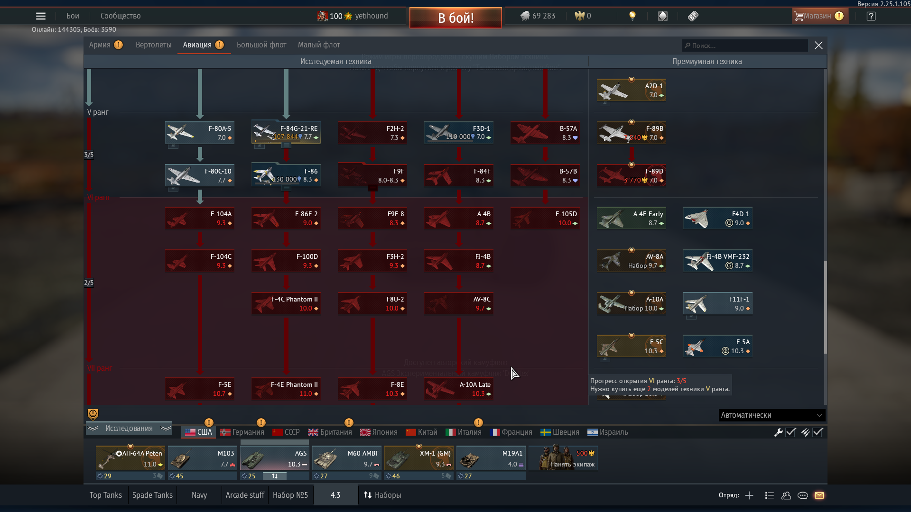911x512 pixels.
Task: Open the tickets icon in the top bar
Action: pyautogui.click(x=693, y=16)
